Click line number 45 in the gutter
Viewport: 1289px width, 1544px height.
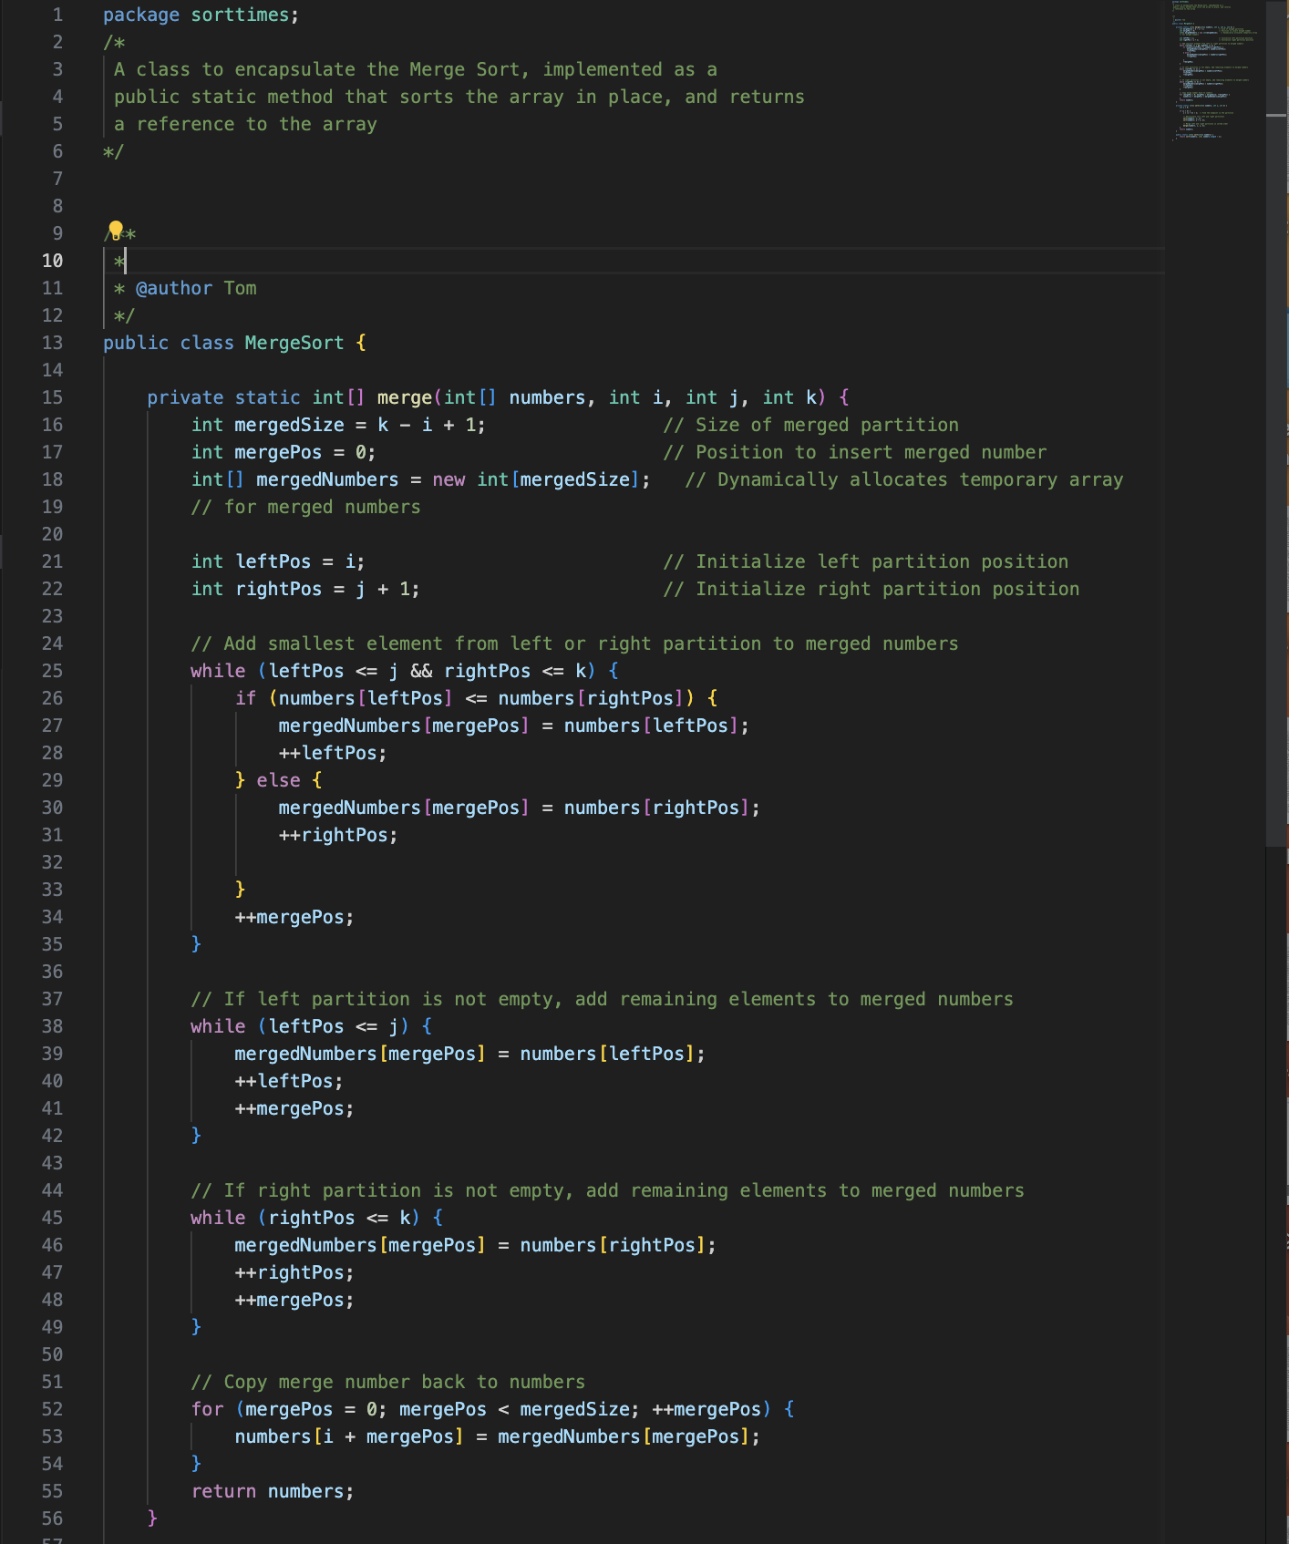click(53, 1218)
